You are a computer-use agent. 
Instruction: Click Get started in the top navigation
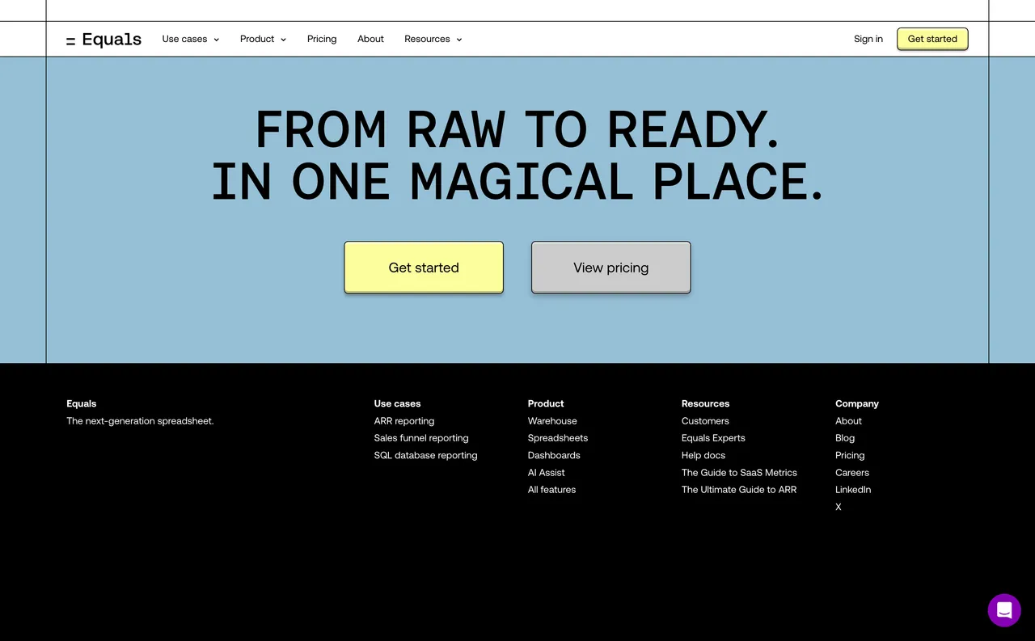point(931,39)
